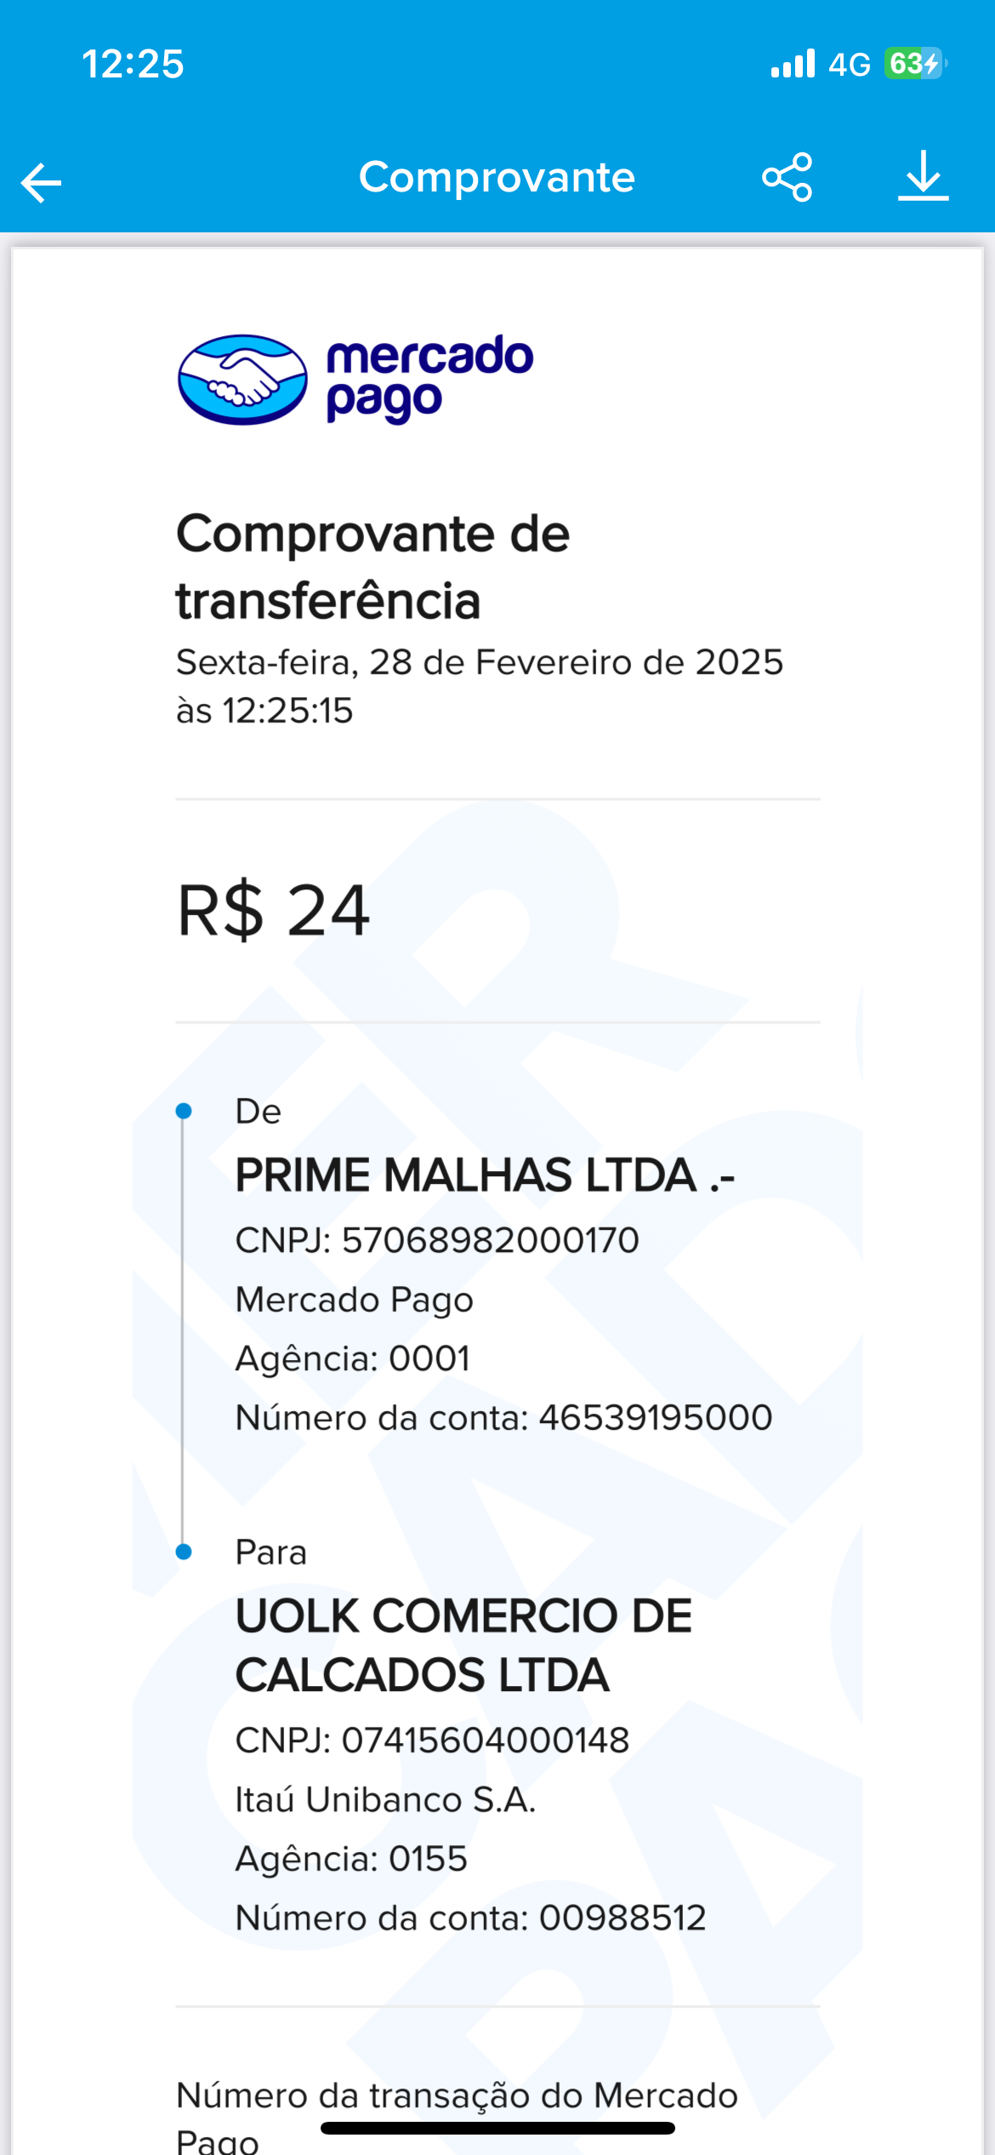Image resolution: width=995 pixels, height=2155 pixels.
Task: Tap sender name PRIME MALHAS LTDA
Action: point(485,1175)
